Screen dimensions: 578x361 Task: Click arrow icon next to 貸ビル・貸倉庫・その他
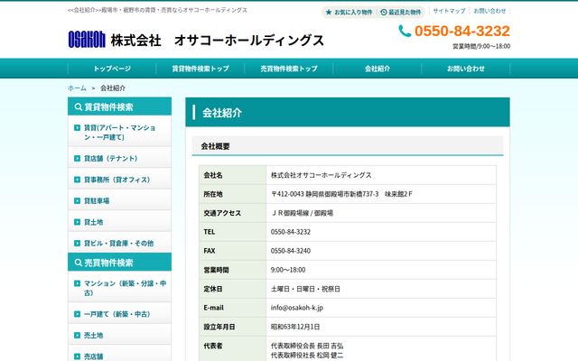click(x=77, y=243)
